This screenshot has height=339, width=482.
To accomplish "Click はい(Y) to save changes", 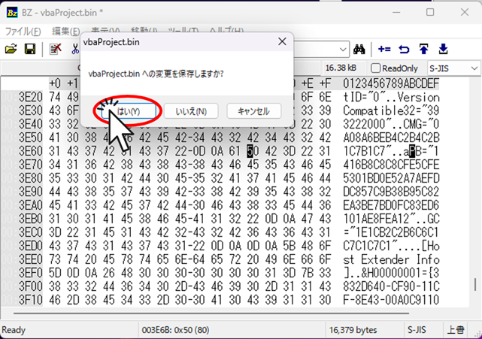I will pyautogui.click(x=129, y=111).
